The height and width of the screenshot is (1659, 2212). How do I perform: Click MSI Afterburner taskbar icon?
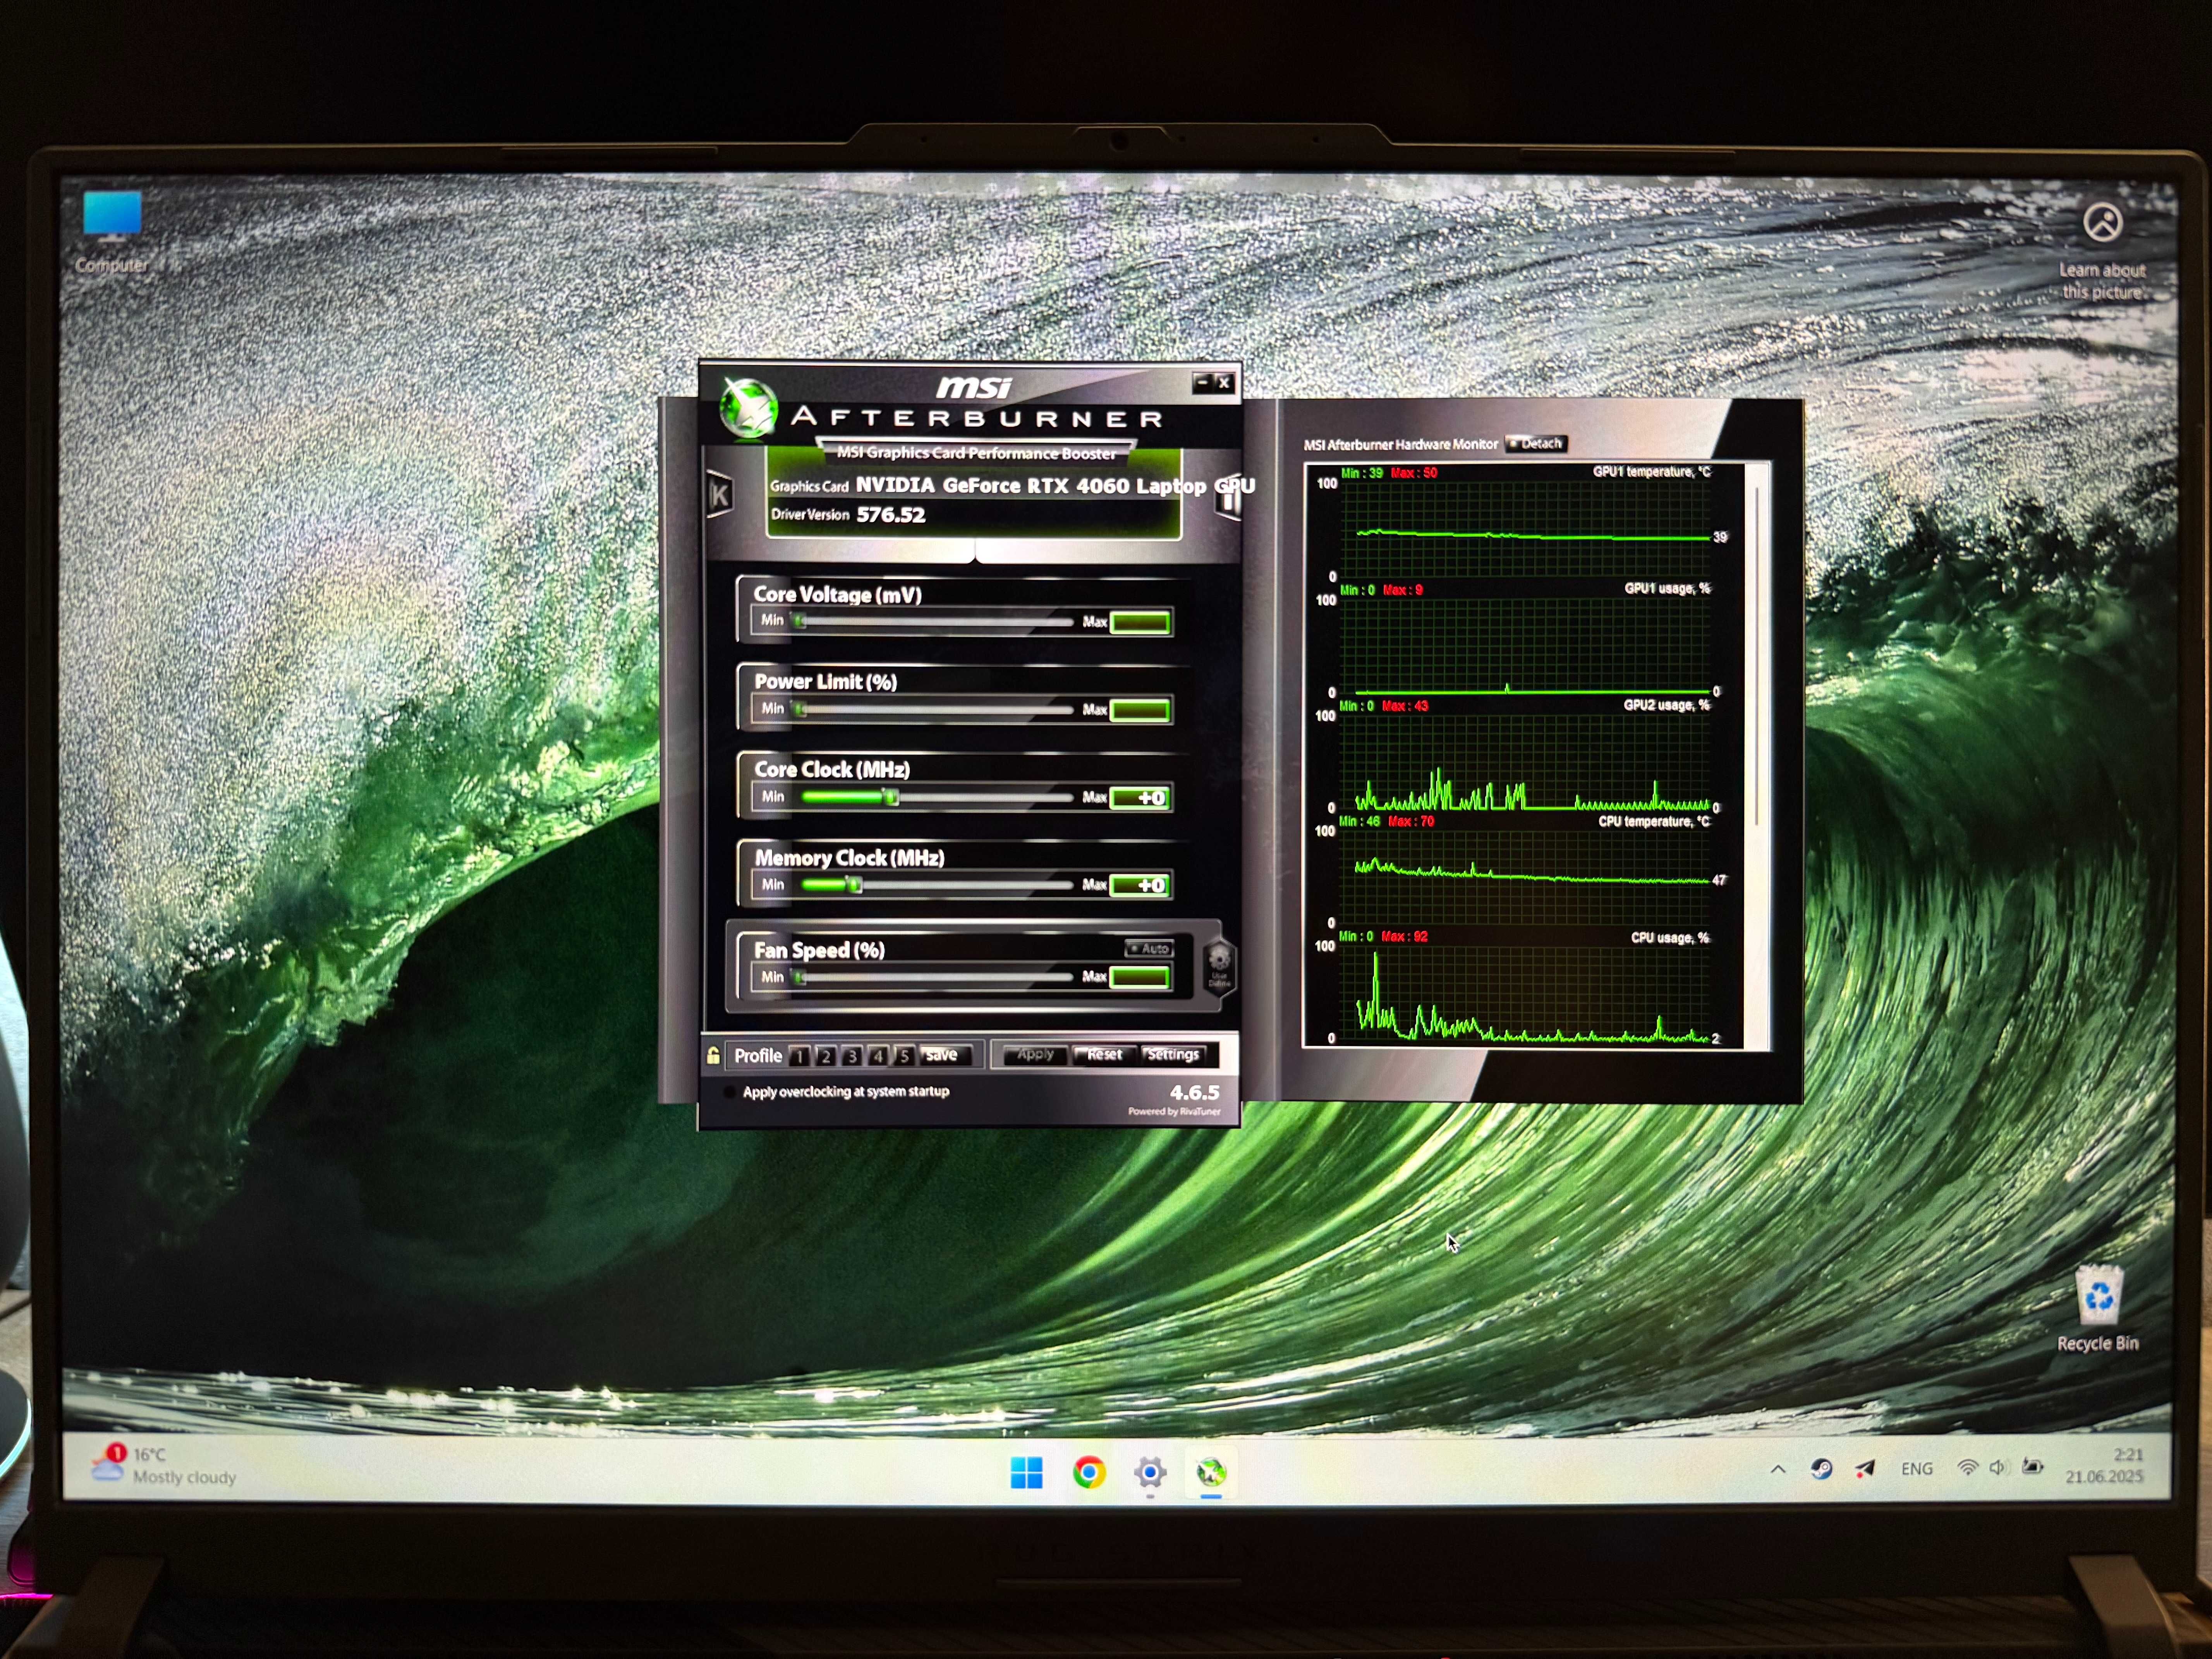[1211, 1472]
